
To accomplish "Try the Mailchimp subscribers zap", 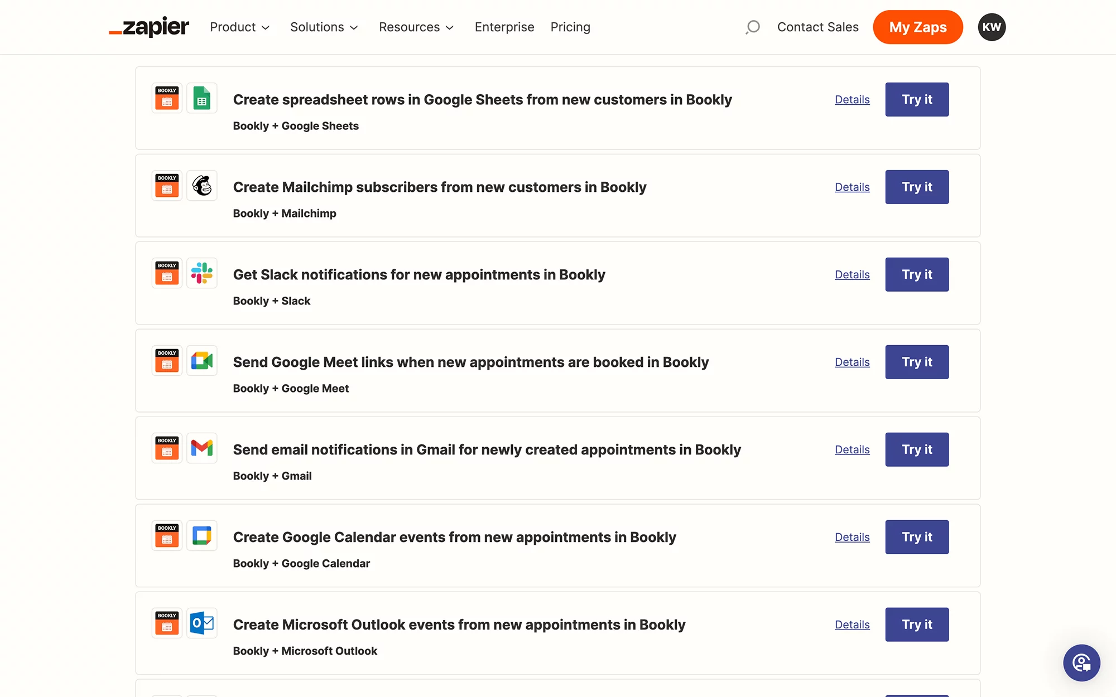I will point(917,187).
